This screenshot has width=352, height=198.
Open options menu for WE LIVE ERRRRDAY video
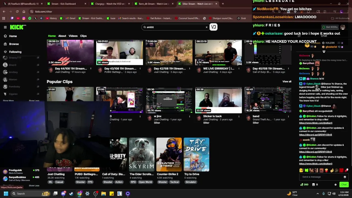pyautogui.click(x=239, y=69)
